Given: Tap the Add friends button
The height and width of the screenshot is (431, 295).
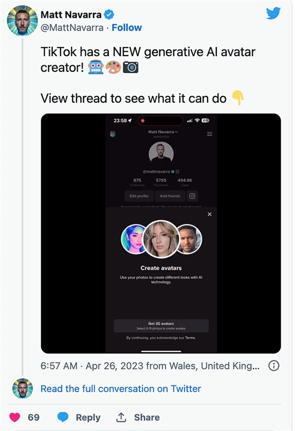Looking at the screenshot, I should tap(170, 196).
